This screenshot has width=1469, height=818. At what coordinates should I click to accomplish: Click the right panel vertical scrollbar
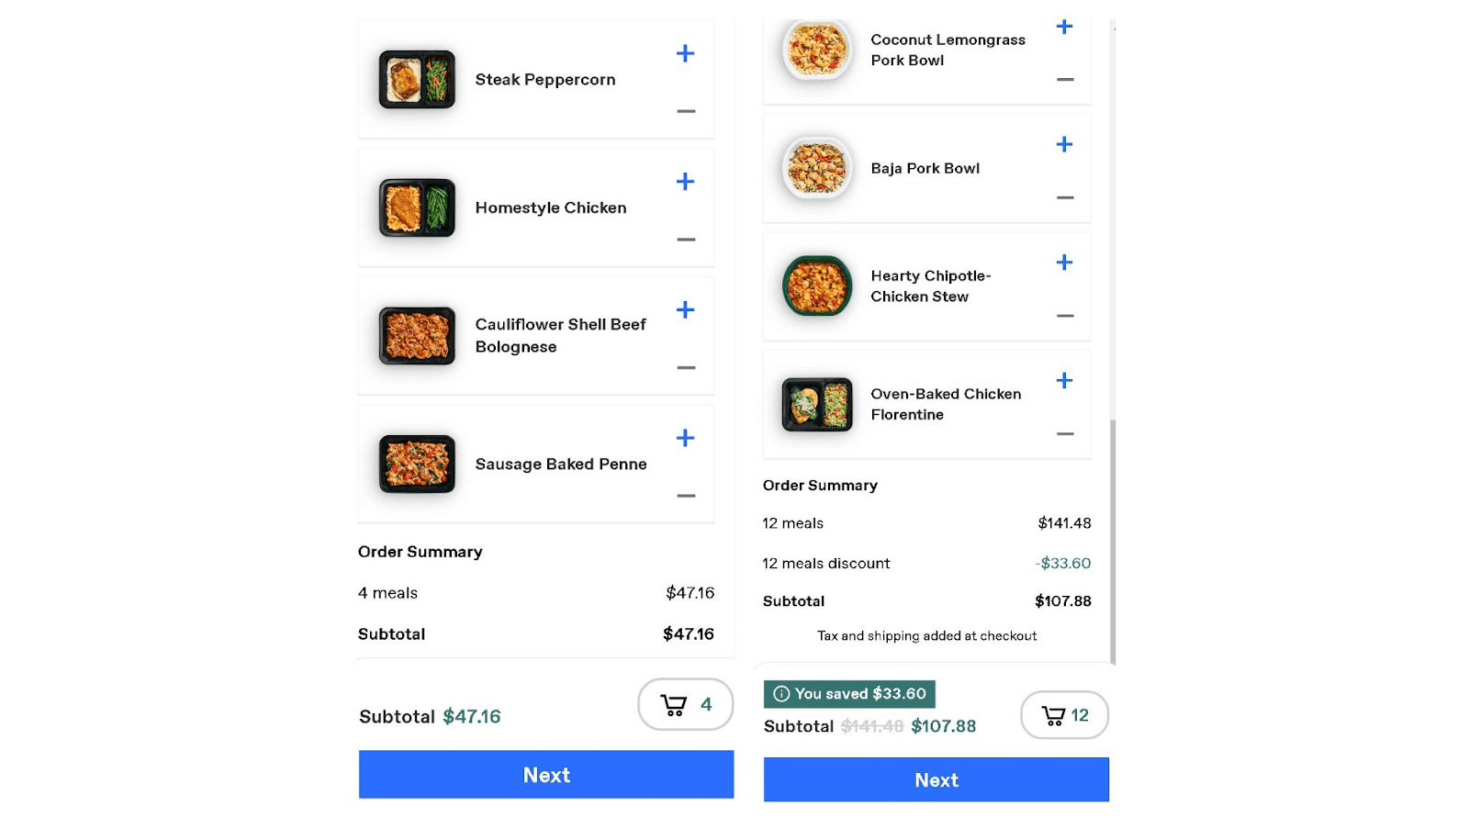pos(1113,542)
